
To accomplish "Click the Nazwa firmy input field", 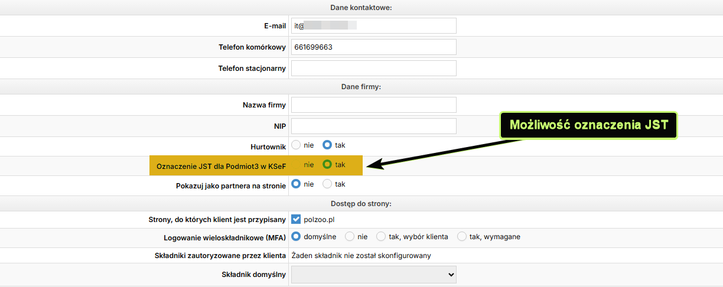I will [374, 105].
